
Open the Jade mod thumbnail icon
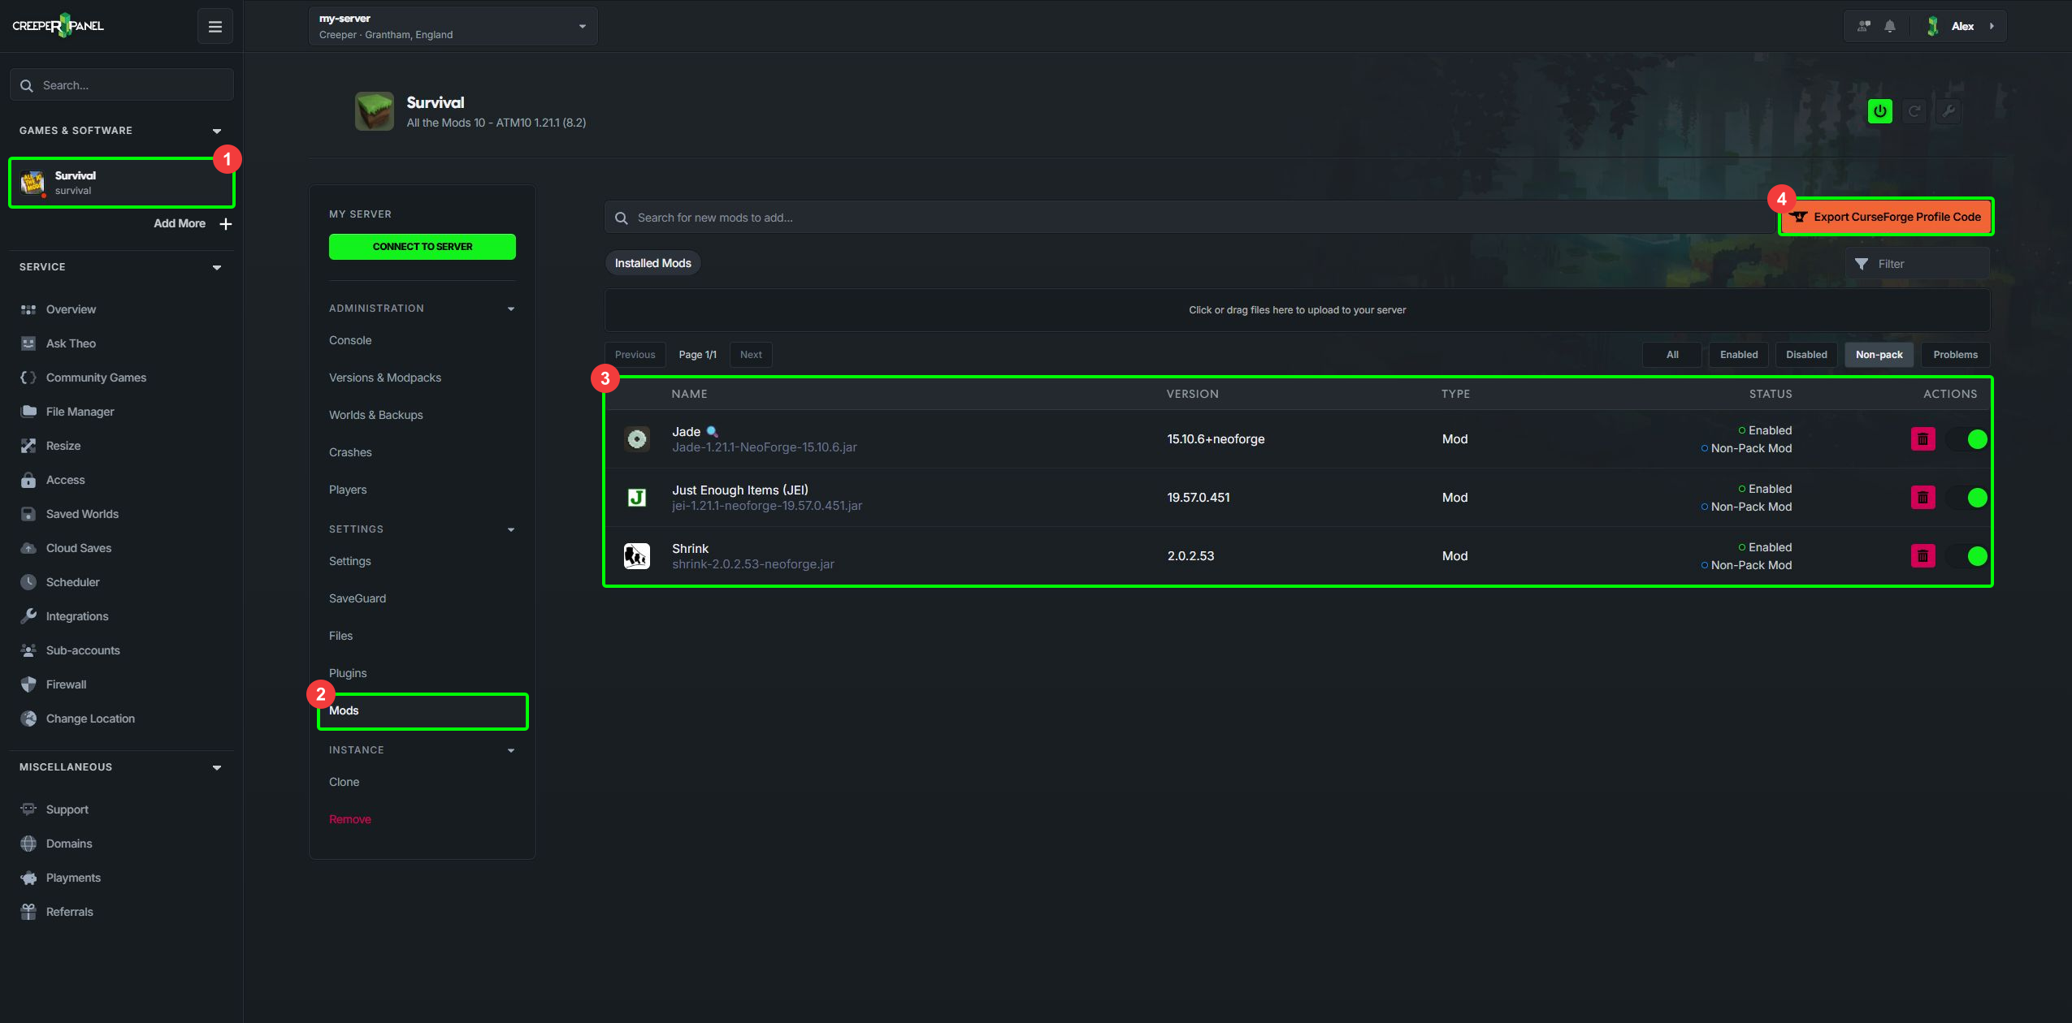click(637, 439)
